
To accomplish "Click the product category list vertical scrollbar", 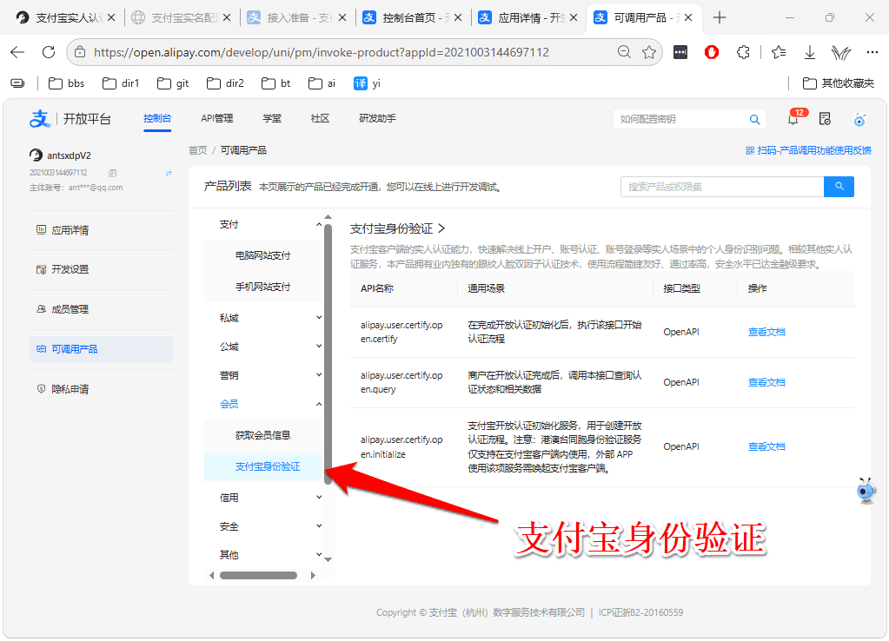I will [x=328, y=354].
